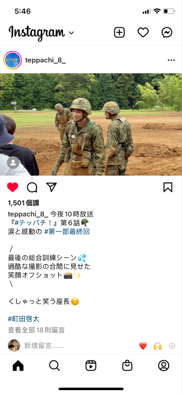Open Messenger direct messages icon
The image size is (182, 394).
[x=167, y=32]
